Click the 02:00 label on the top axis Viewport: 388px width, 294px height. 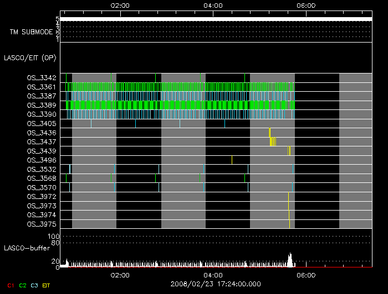120,6
